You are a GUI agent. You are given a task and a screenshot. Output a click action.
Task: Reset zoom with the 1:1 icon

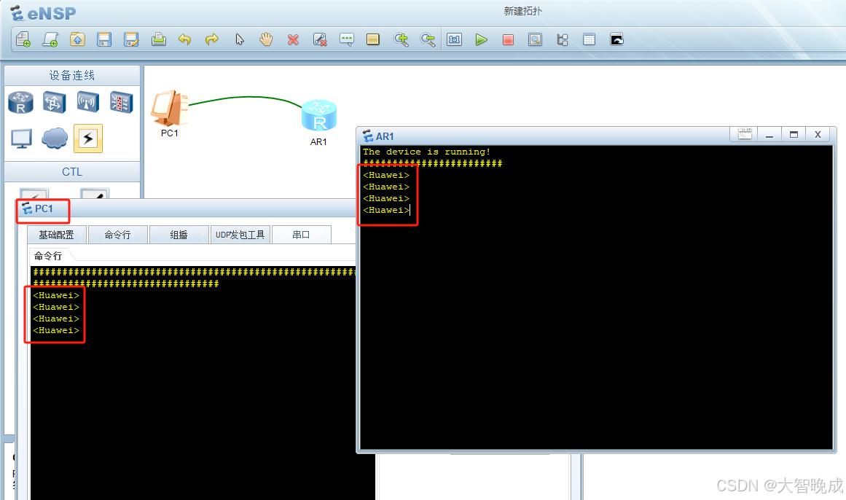coord(454,39)
